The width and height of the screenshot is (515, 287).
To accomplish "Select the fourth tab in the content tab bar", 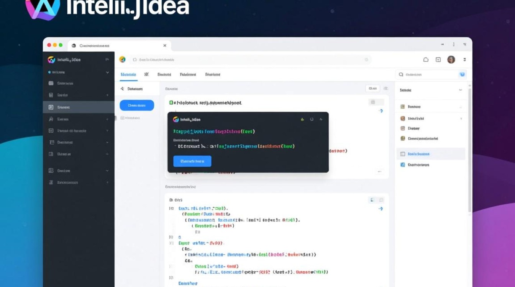I will (187, 74).
